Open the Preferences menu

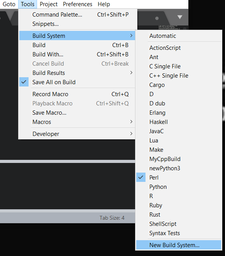pos(78,4)
